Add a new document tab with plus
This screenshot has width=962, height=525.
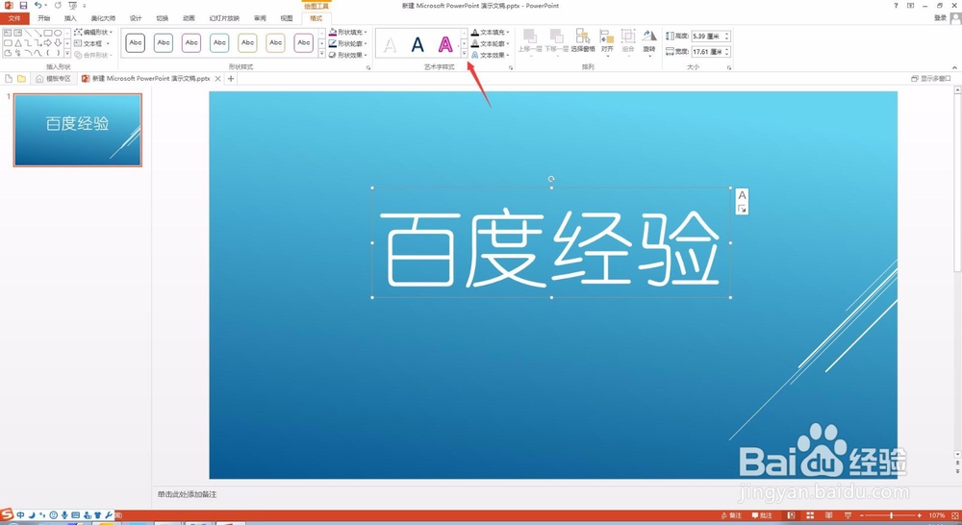(x=231, y=79)
